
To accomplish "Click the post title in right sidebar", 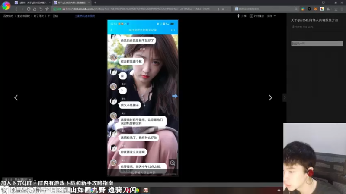I will [x=314, y=20].
